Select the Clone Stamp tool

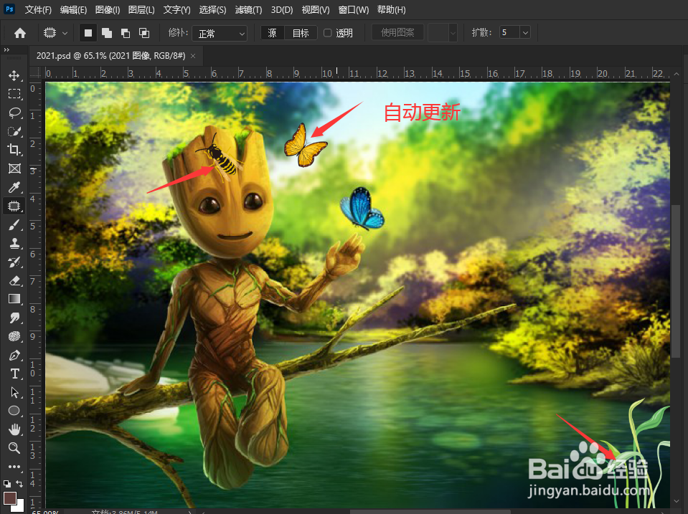pyautogui.click(x=14, y=244)
